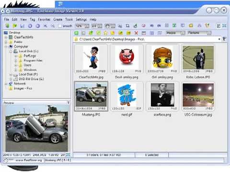The width and height of the screenshot is (230, 172).
Task: Toggle the Smooth checkbox
Action: coord(60,26)
